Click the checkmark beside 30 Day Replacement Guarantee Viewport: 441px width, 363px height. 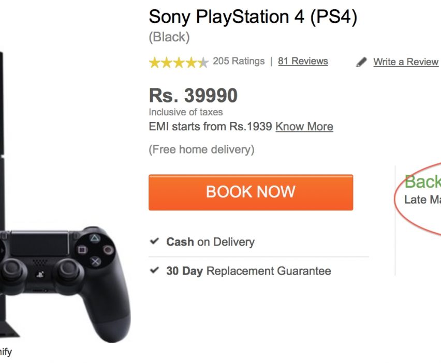(154, 270)
